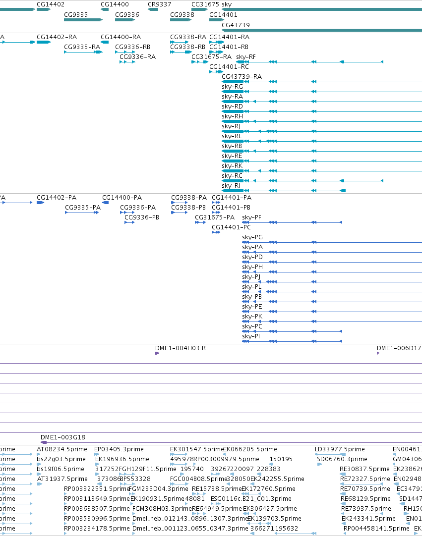Open EST LD33977.5prime
This screenshot has height=536, width=422.
pos(340,449)
